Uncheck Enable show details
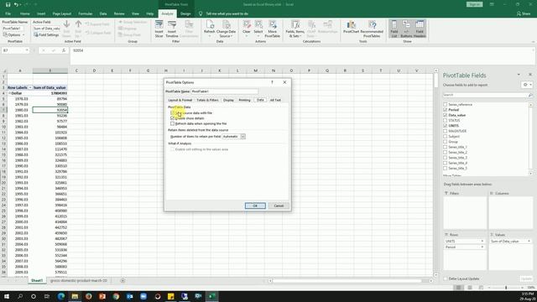This screenshot has width=537, height=302. tap(173, 118)
